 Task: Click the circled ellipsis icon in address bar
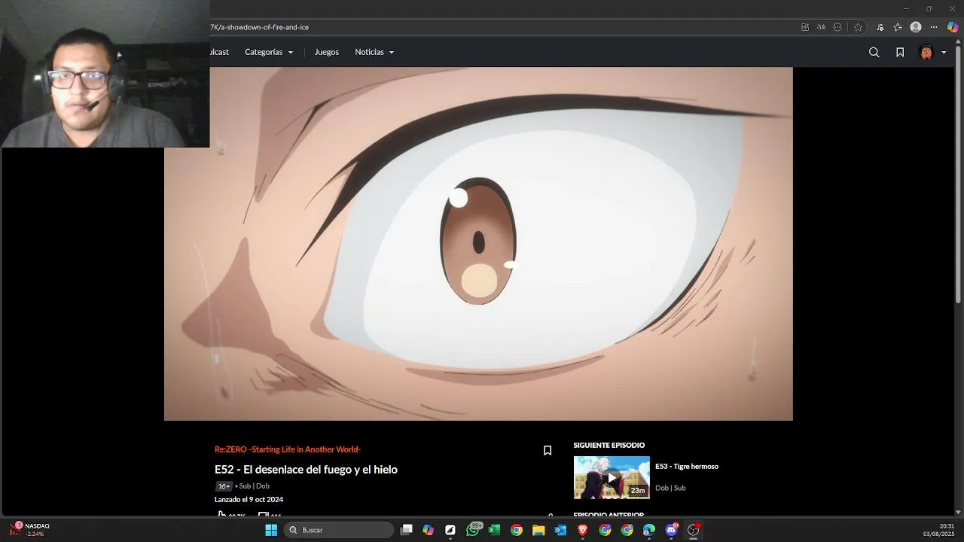pos(837,27)
